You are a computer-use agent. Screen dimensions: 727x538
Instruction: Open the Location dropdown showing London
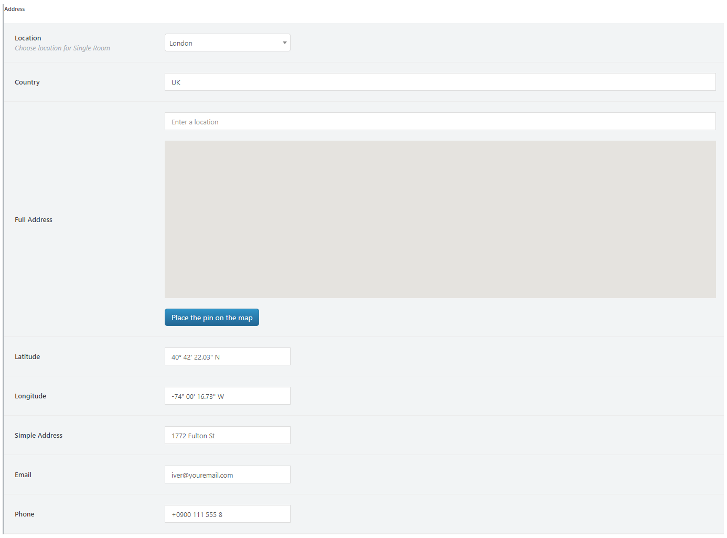pos(227,43)
